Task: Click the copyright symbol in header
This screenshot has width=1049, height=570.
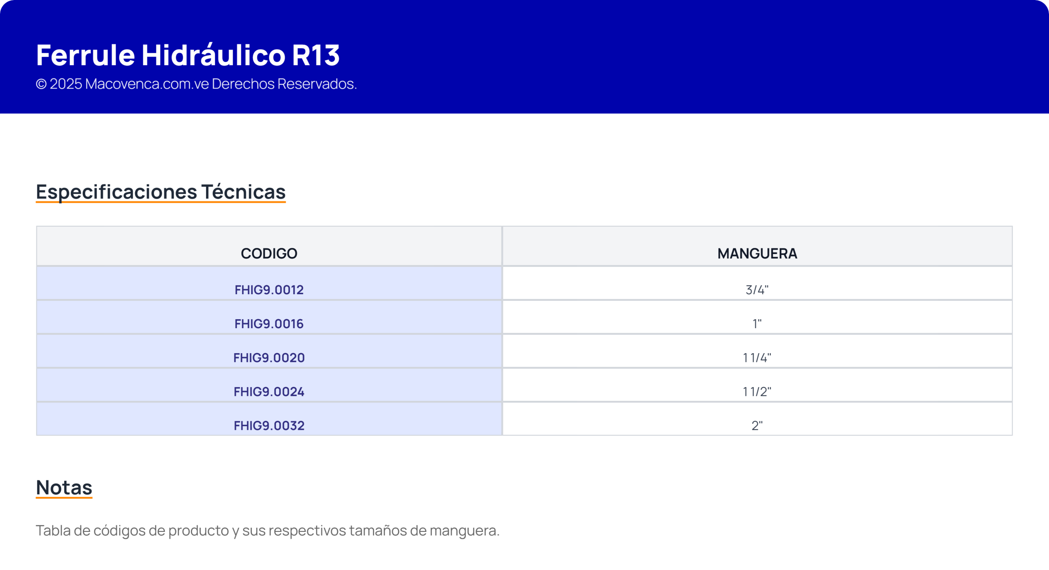Action: (41, 84)
